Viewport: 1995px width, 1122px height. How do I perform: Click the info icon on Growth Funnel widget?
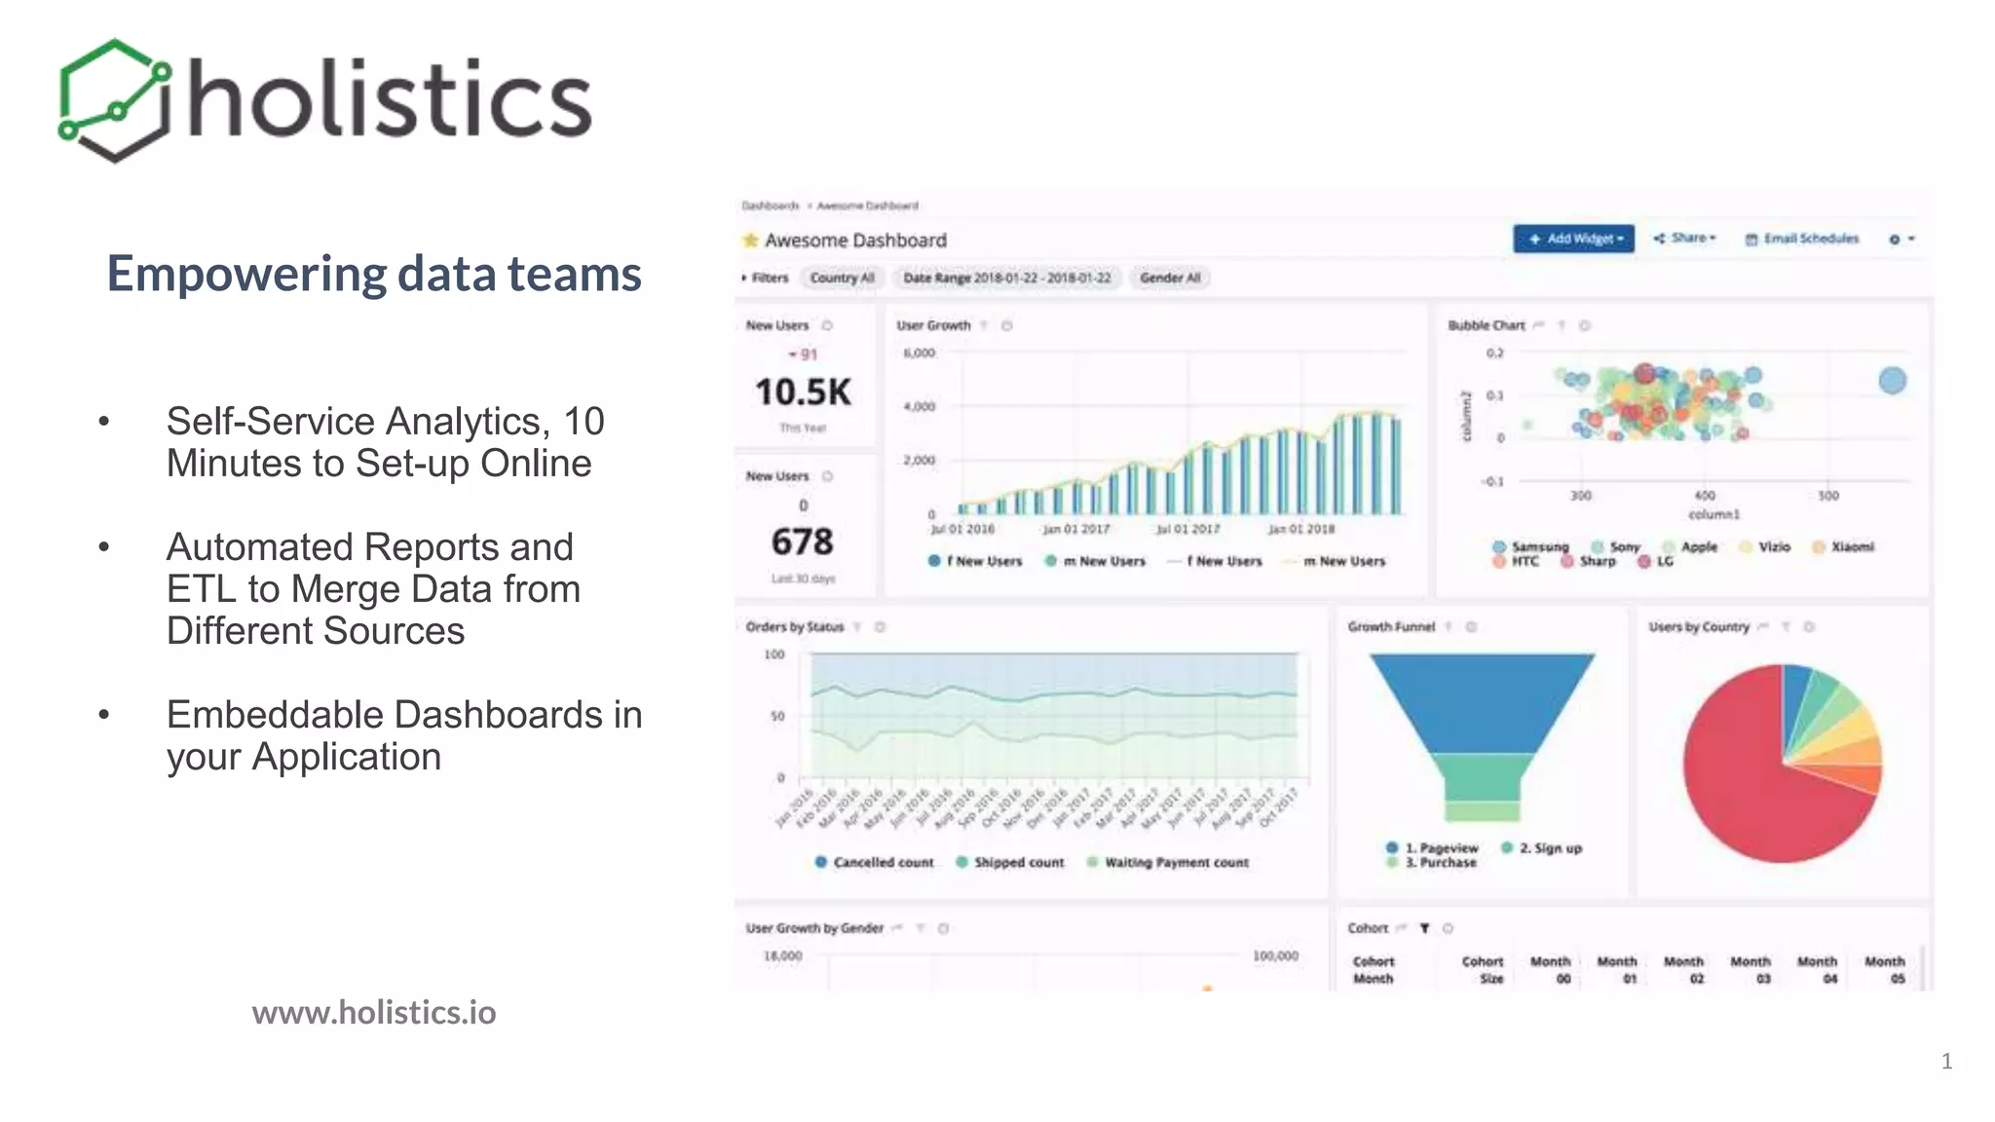click(x=1472, y=627)
